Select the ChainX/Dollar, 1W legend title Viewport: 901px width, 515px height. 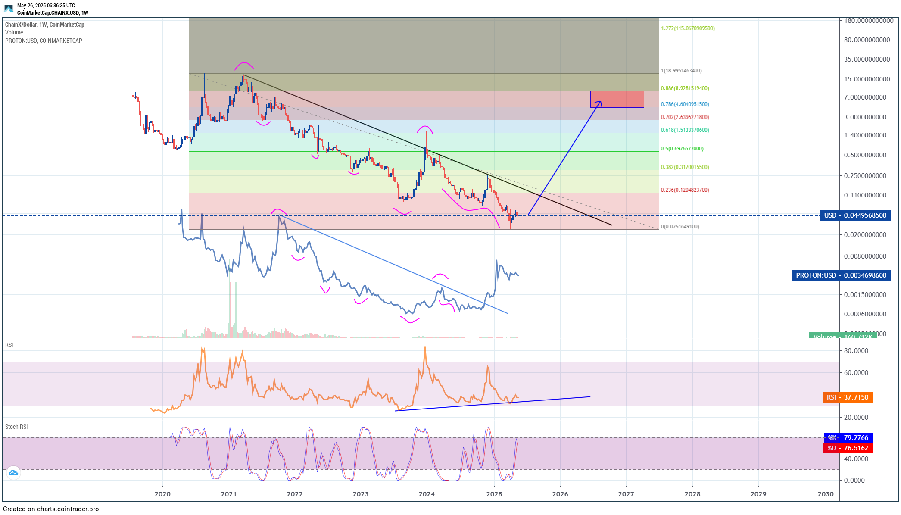coord(44,25)
